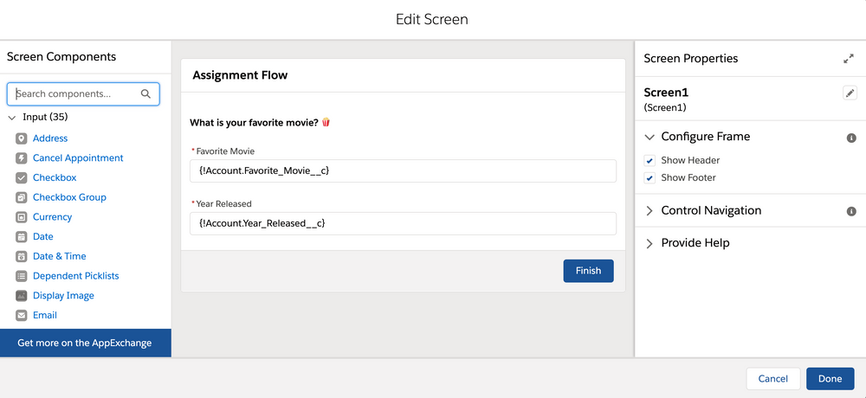
Task: Click the Date calendar icon
Action: point(22,236)
